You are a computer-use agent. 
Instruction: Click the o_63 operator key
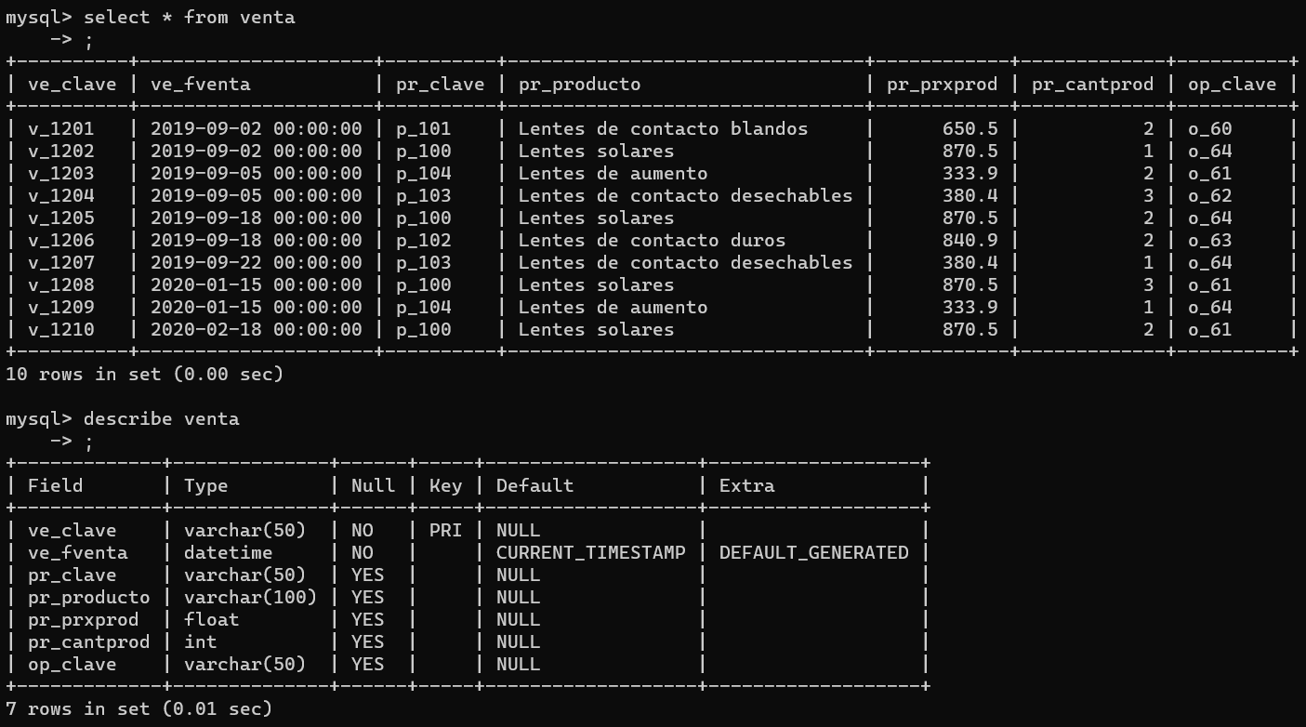(x=1210, y=241)
